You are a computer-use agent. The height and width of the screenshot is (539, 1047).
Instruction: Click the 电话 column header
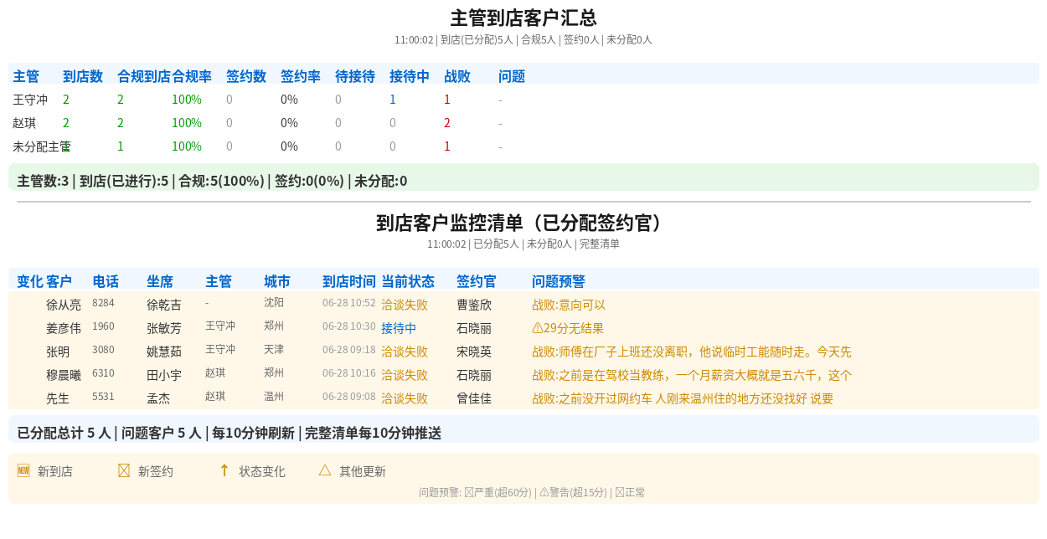[x=106, y=281]
